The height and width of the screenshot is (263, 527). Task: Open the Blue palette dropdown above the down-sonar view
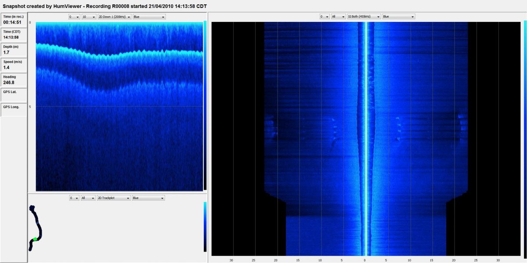click(148, 17)
